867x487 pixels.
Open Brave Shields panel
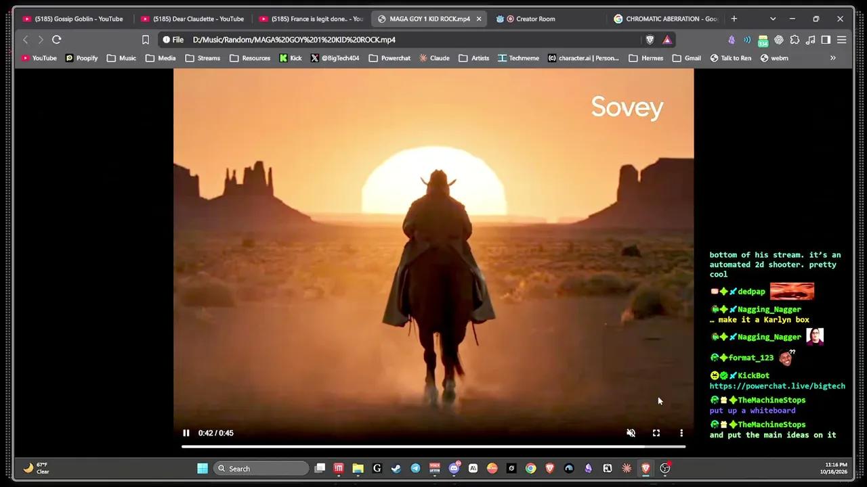650,40
